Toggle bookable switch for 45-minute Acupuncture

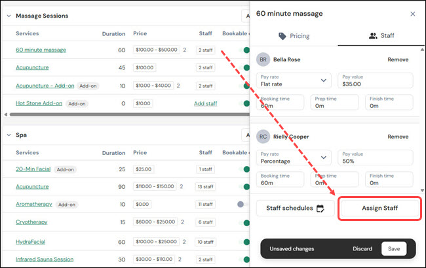tap(244, 68)
